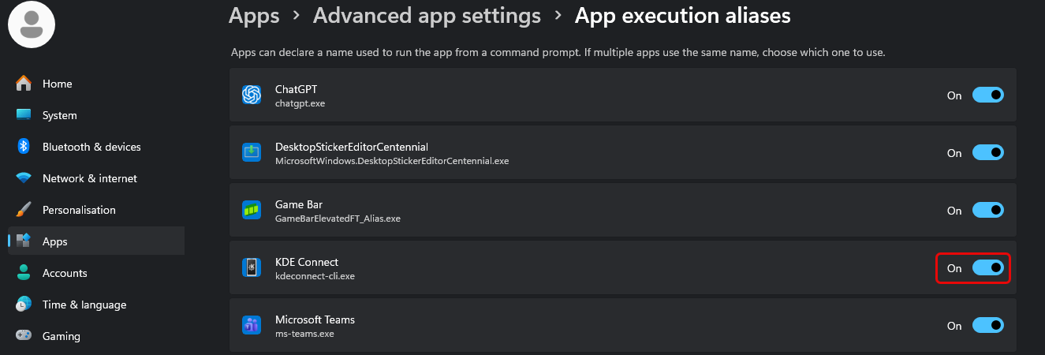Navigate to the Apps breadcrumb
The image size is (1045, 355).
253,15
